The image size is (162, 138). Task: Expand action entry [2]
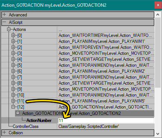pos(13,47)
